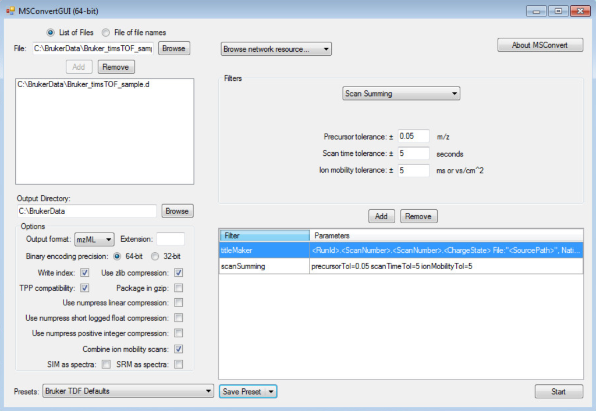The width and height of the screenshot is (596, 411).
Task: Open the Scan Summing filter dropdown
Action: click(401, 94)
